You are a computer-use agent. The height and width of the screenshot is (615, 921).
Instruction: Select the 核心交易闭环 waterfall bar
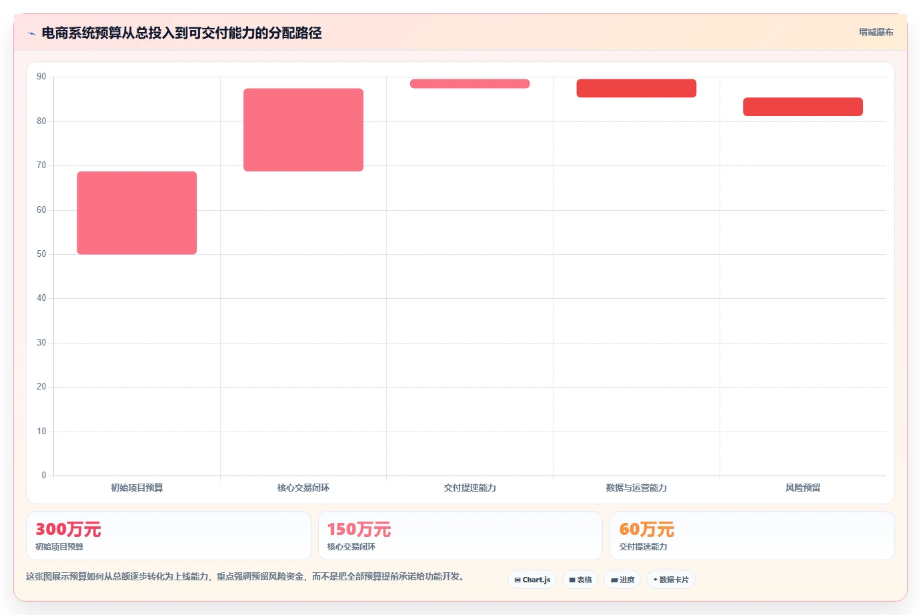click(x=303, y=130)
